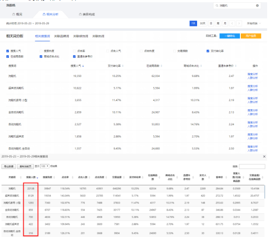Viewport: 268px width, 237px height.
Task: Switch to the 类目构成 tab
Action: click(x=87, y=14)
